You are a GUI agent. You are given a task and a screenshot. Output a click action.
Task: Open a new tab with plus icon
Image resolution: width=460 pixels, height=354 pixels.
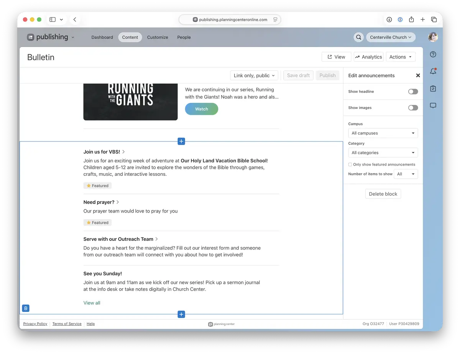pyautogui.click(x=422, y=19)
